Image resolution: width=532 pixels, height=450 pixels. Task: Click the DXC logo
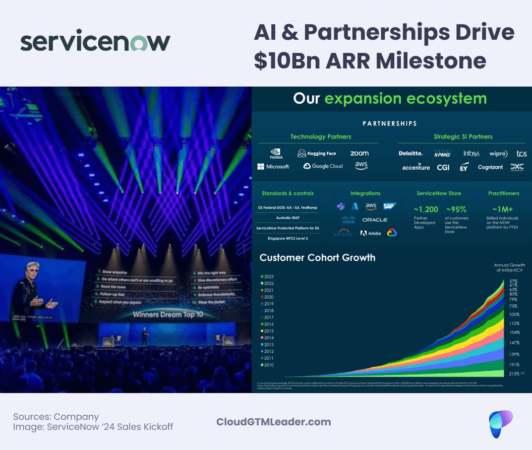coord(517,167)
